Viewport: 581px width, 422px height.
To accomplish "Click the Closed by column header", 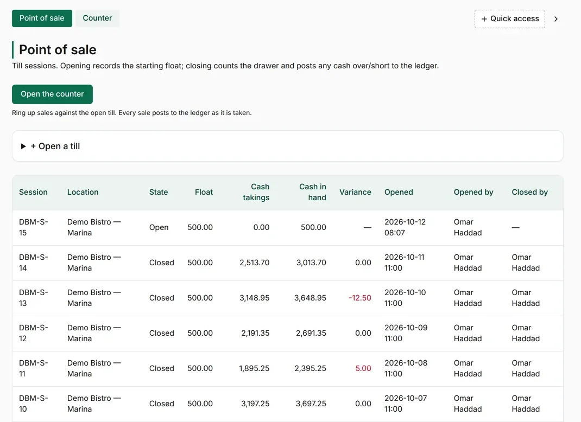I will point(530,192).
